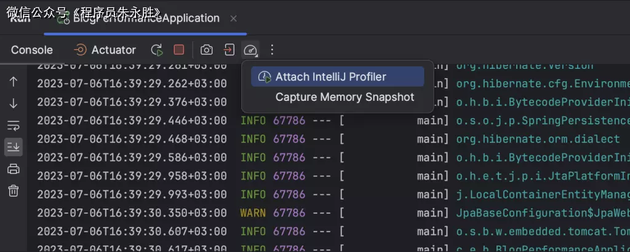Toggle scroll to end of console
The width and height of the screenshot is (630, 252).
click(14, 146)
